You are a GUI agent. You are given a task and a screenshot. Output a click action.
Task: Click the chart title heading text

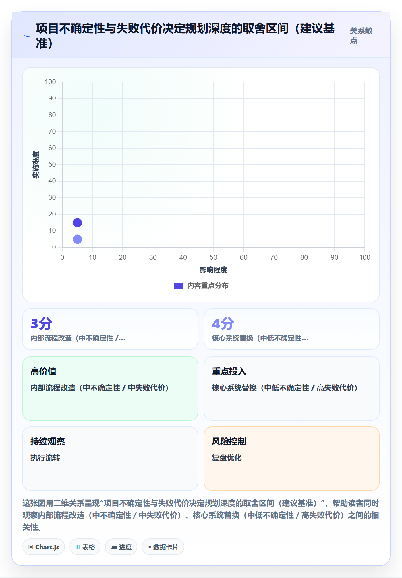click(185, 36)
